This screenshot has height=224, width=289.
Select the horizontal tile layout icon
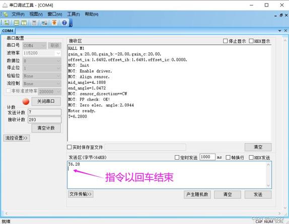[17, 23]
